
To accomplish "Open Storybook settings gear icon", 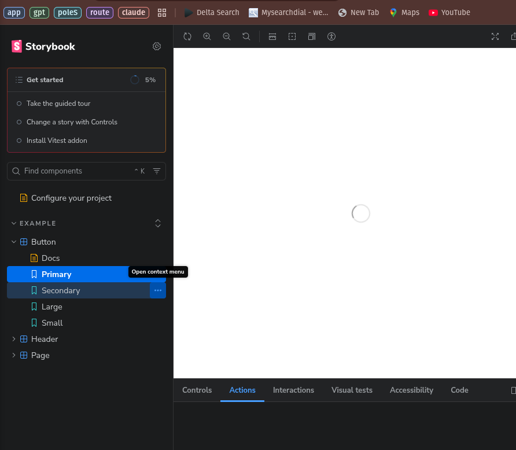I will coord(157,46).
